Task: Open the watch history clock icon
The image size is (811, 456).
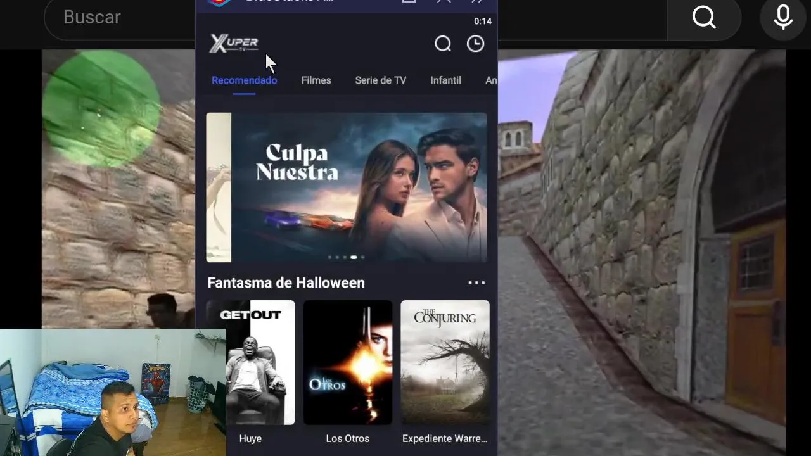Action: 475,44
